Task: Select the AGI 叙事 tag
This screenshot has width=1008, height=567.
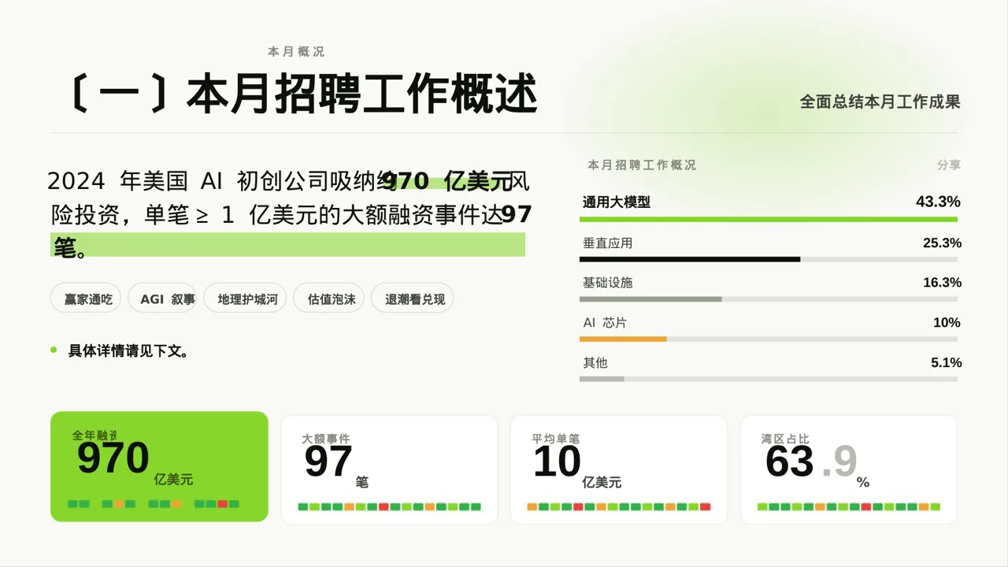Action: coord(161,299)
